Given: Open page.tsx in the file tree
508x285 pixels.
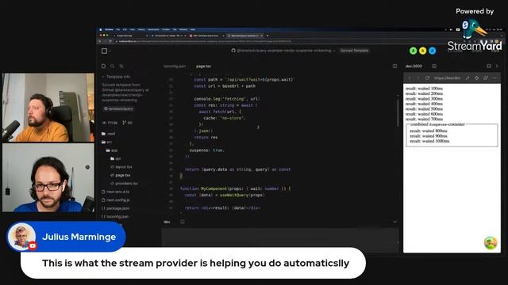Looking at the screenshot, I should click(121, 175).
